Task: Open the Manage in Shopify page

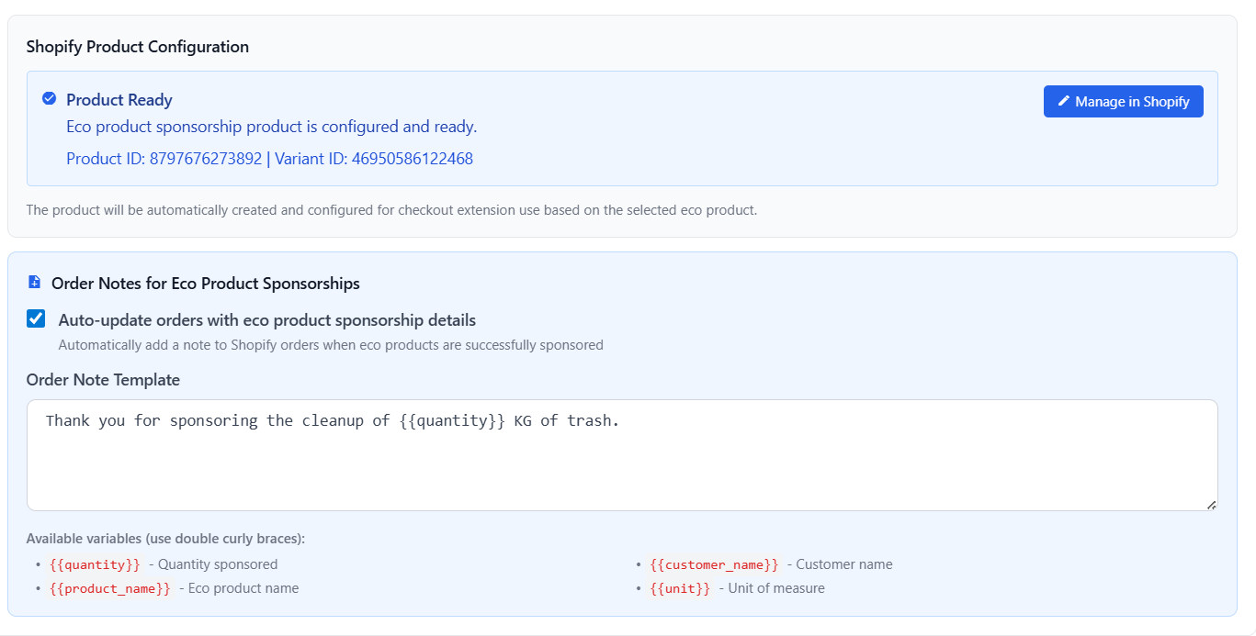Action: 1123,101
